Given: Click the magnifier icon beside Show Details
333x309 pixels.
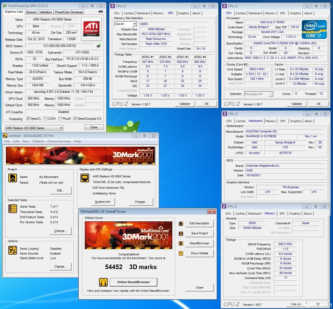Looking at the screenshot, I should (181, 253).
